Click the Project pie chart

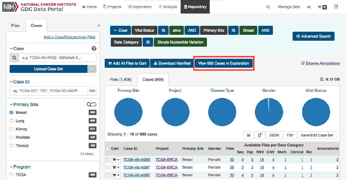point(175,112)
